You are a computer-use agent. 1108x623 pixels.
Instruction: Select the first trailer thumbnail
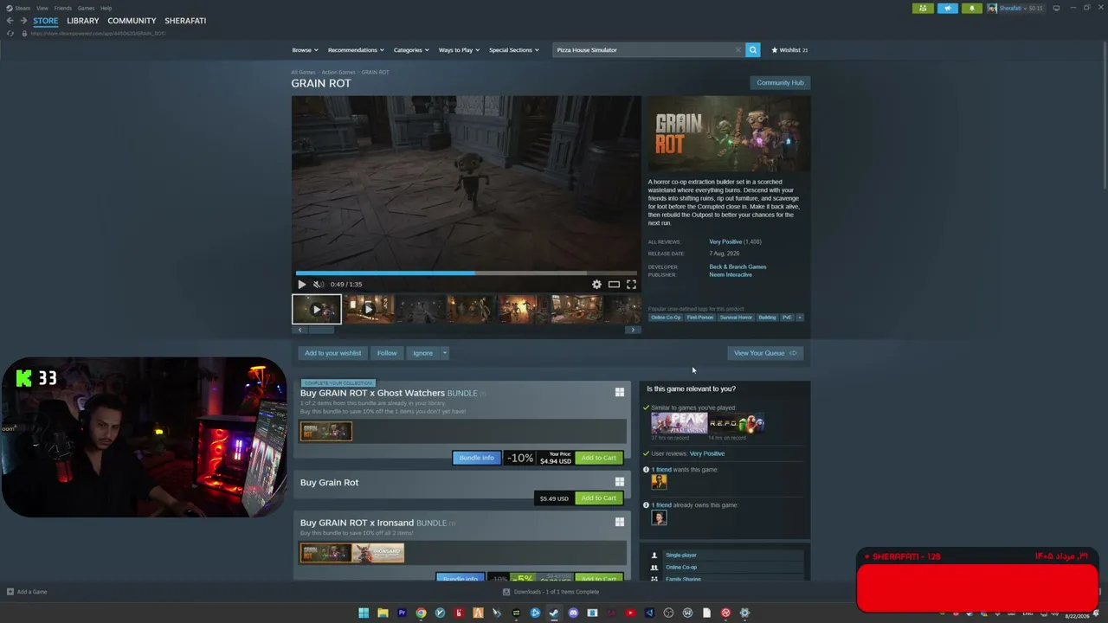point(317,309)
